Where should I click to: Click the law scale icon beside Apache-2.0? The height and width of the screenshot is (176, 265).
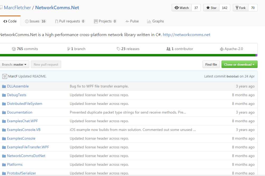coord(221,49)
